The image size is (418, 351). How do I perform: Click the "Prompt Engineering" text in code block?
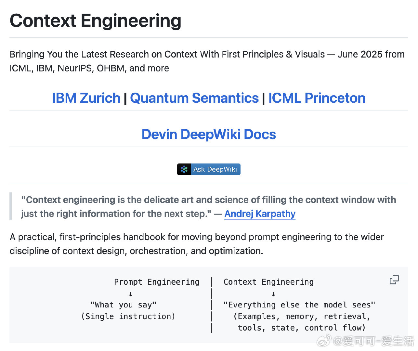[157, 282]
